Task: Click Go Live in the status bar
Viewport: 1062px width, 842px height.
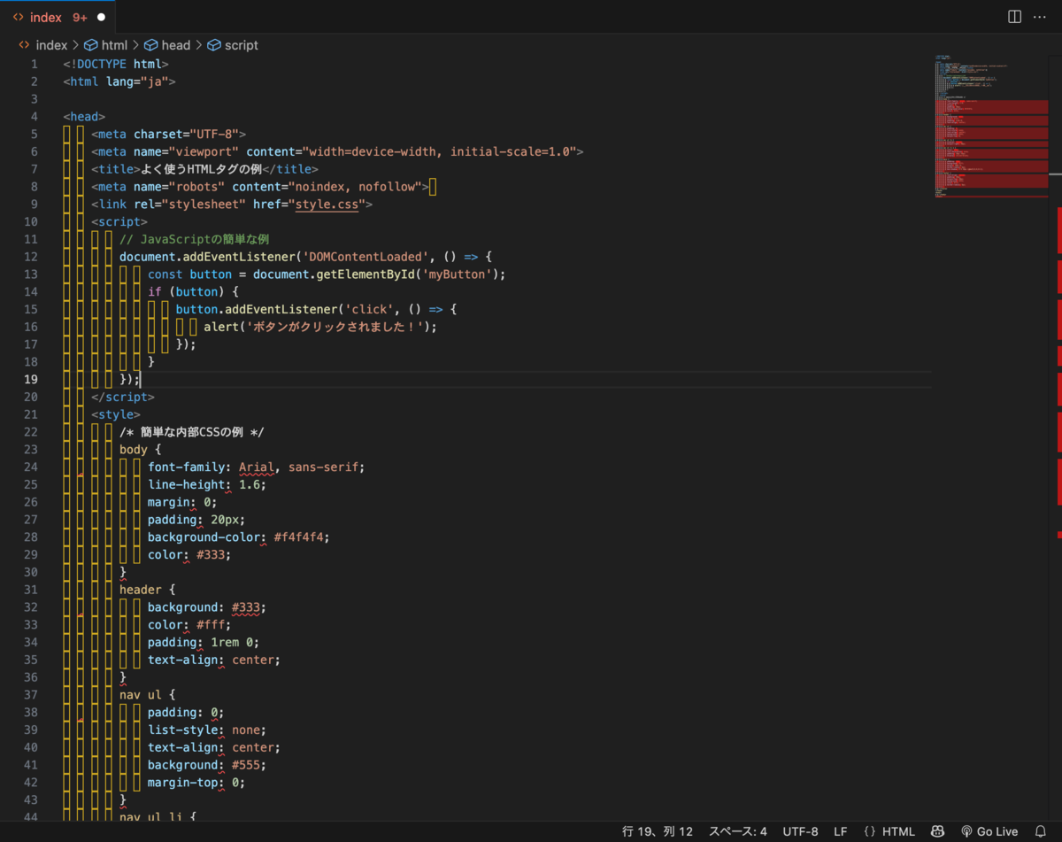Action: point(989,831)
